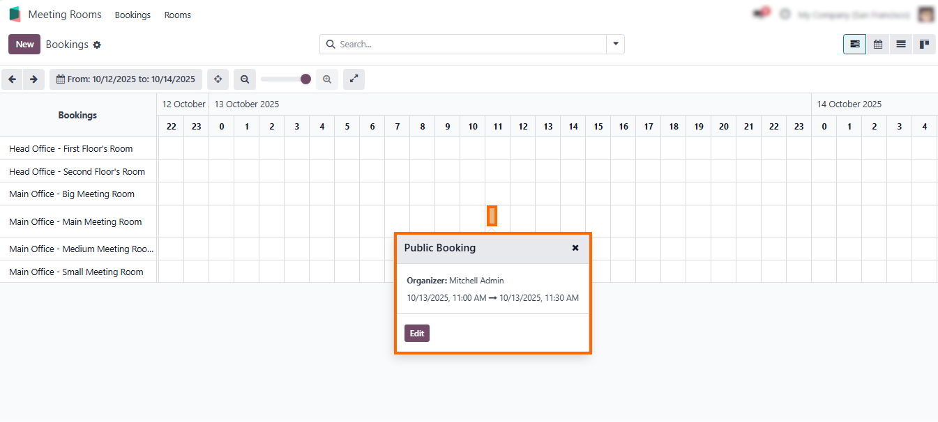Image resolution: width=938 pixels, height=422 pixels.
Task: Click Edit in Public Booking popover
Action: [x=416, y=334]
